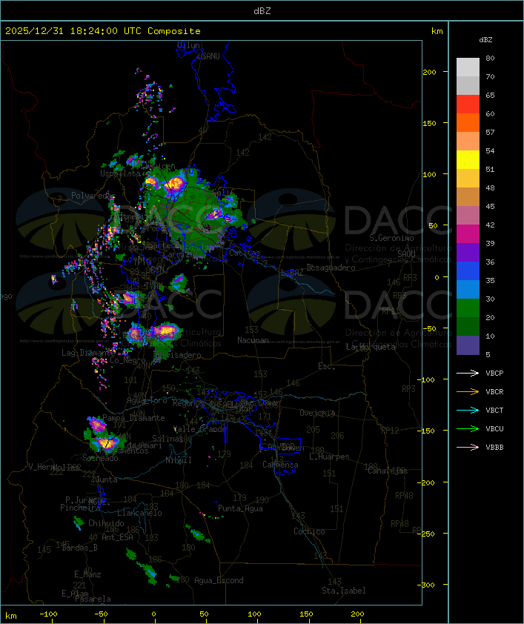Screen dimensions: 524x624
Task: Click the '-100' tick on the bottom axis
Action: tap(48, 614)
